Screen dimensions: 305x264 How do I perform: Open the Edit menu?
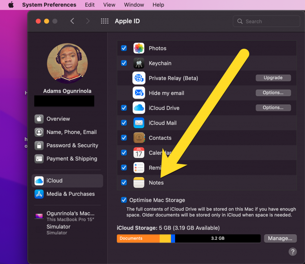point(90,5)
